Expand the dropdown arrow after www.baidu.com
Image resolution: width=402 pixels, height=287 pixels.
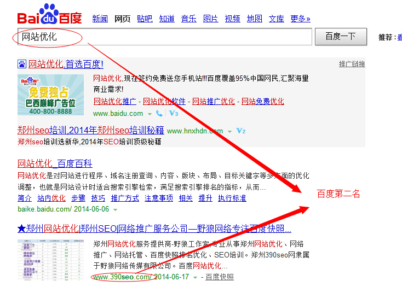[x=150, y=114]
